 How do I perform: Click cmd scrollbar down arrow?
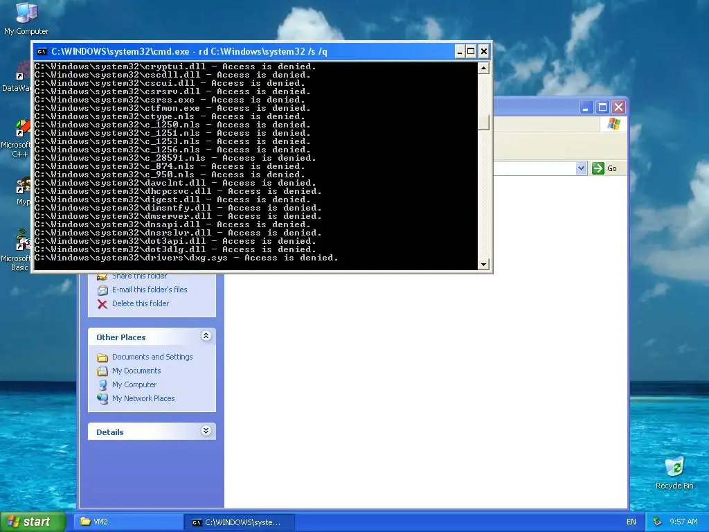pyautogui.click(x=483, y=264)
